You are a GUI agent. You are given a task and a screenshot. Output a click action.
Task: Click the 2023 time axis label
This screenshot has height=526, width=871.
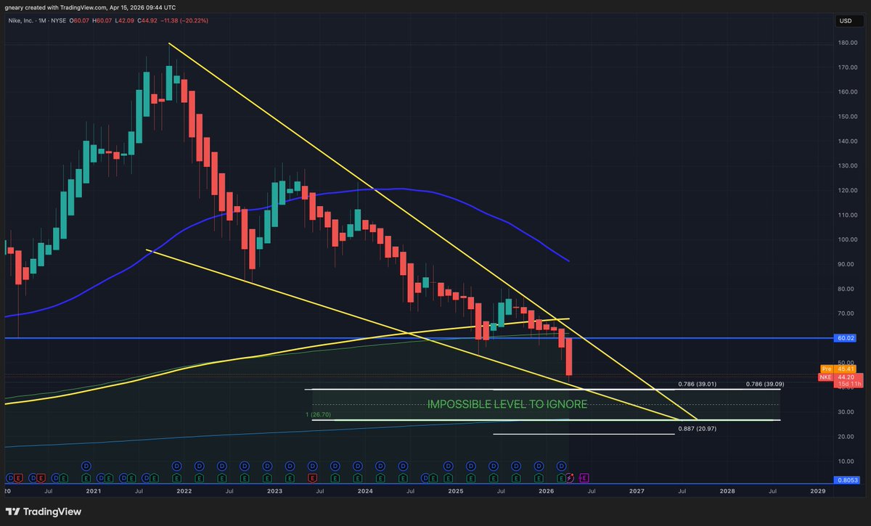[x=274, y=491]
